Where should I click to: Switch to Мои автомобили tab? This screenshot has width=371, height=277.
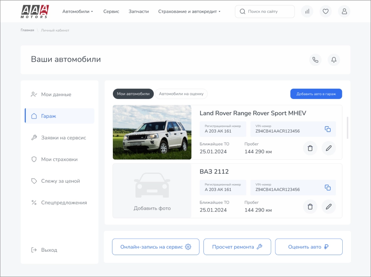pyautogui.click(x=133, y=94)
